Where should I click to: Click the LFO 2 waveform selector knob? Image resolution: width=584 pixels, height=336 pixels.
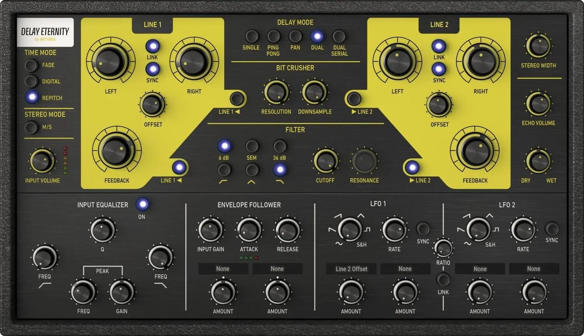[x=478, y=229]
